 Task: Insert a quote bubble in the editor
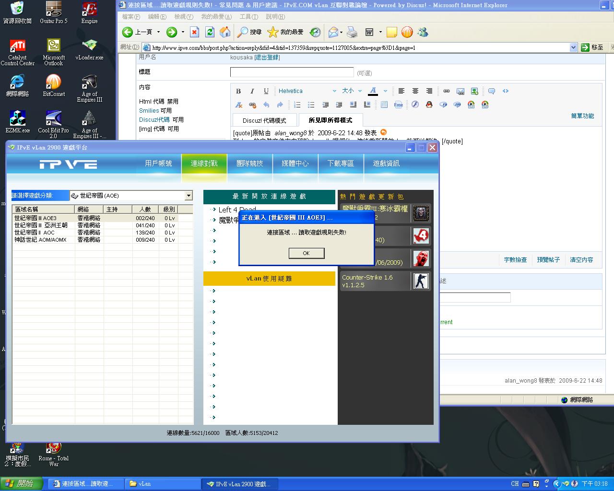492,91
